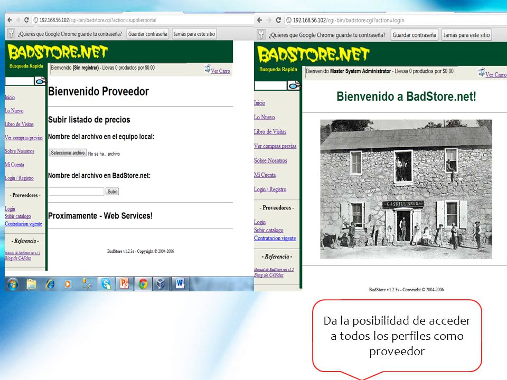Open Libro de Visitas in left window
The image size is (507, 380).
19,124
